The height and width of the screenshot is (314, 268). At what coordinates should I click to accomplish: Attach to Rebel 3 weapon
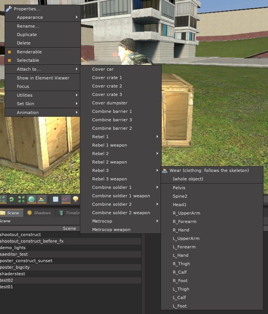[x=121, y=179]
